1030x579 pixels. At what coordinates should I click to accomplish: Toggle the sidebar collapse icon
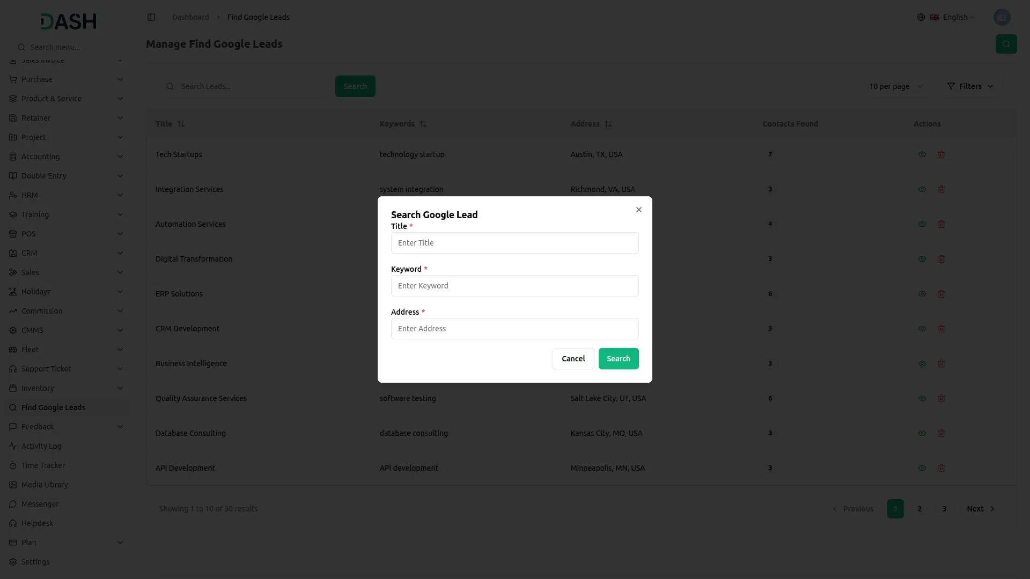click(151, 17)
